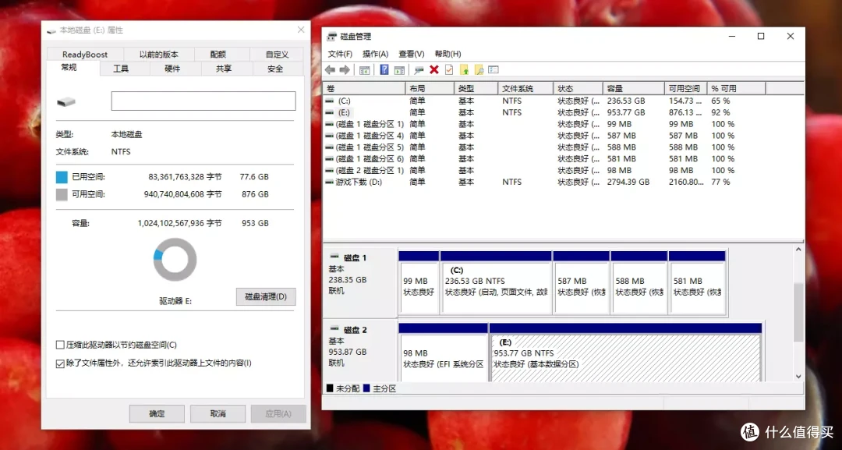Click the properties checkmark page icon
Image resolution: width=842 pixels, height=450 pixels.
point(449,70)
